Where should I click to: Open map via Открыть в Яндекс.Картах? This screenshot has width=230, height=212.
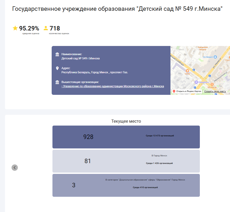tap(187, 91)
